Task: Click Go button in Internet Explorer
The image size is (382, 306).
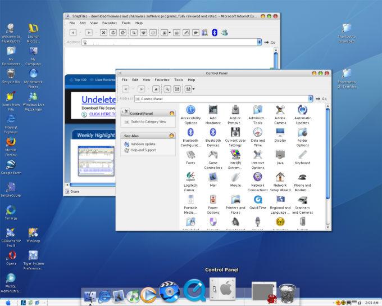Action: click(270, 42)
